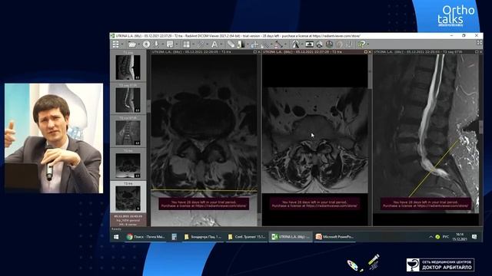Viewport: 492px width, 276px height.
Task: Click the round dial toolbar icon
Action: pos(329,44)
